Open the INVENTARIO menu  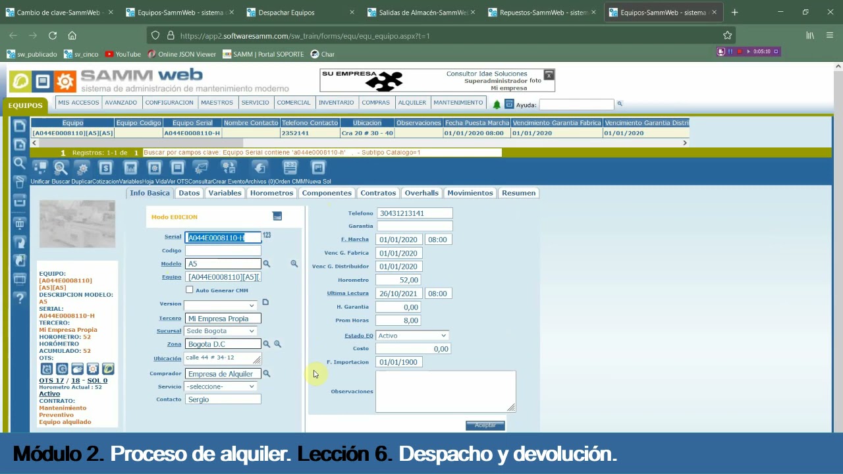click(337, 103)
